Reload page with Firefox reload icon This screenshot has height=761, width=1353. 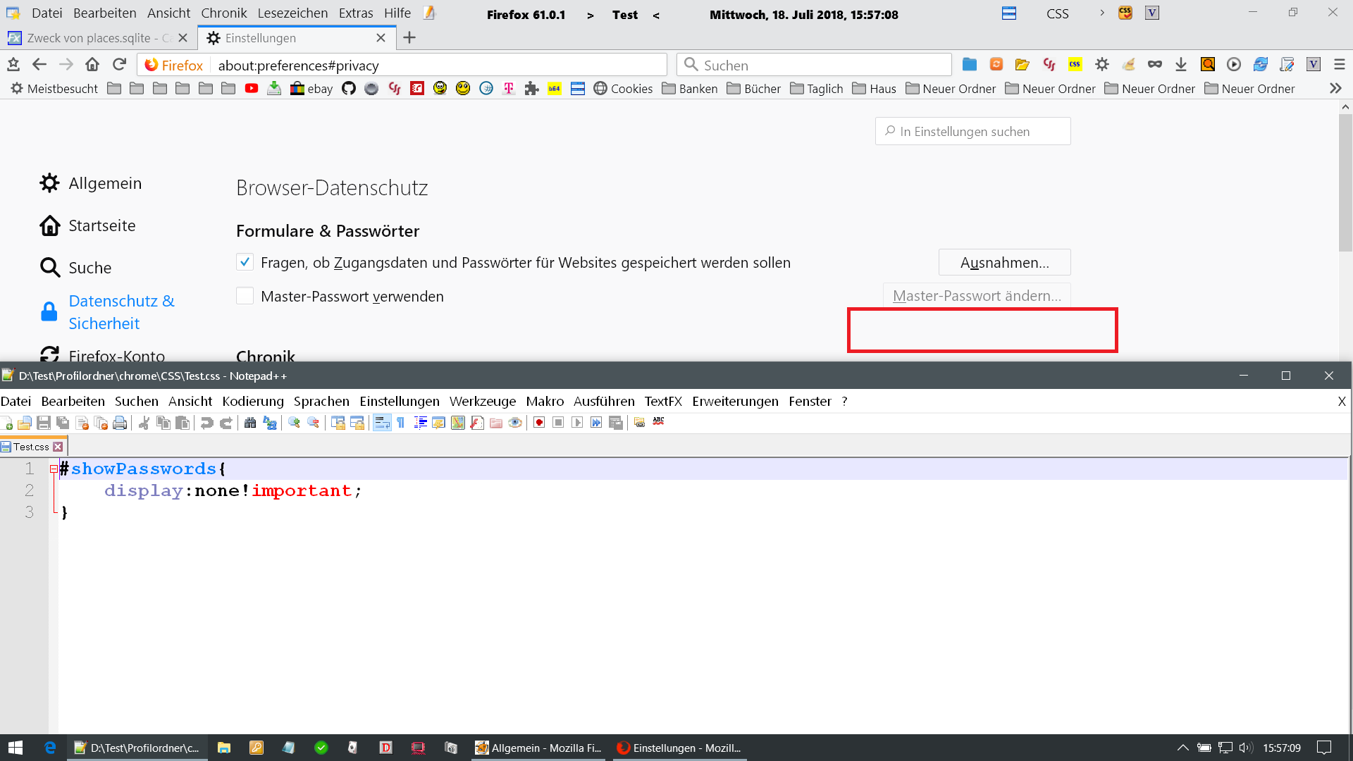pyautogui.click(x=119, y=65)
